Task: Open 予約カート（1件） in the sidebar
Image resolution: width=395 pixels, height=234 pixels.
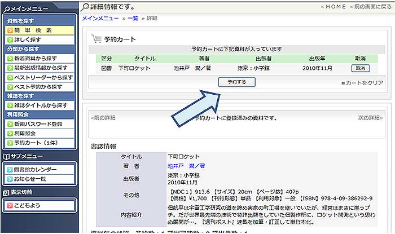Action: [36, 143]
